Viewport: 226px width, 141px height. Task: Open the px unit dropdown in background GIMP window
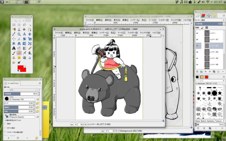pos(105,131)
